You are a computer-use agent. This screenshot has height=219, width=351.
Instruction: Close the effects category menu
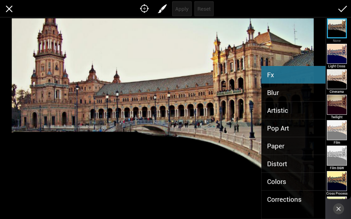[x=338, y=209]
